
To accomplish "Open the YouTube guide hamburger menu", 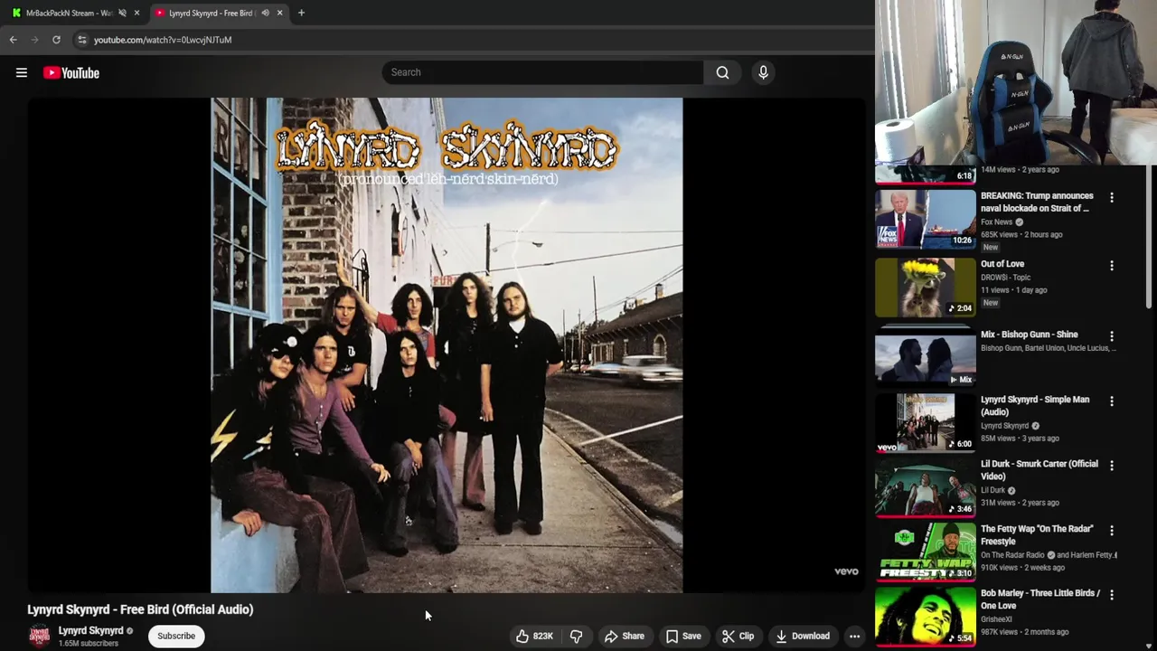I will [22, 73].
